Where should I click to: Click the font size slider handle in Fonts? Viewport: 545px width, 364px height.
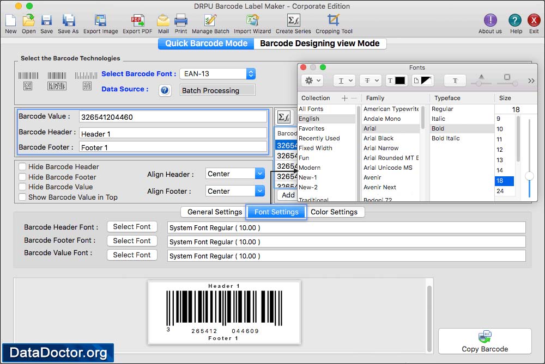pyautogui.click(x=529, y=176)
